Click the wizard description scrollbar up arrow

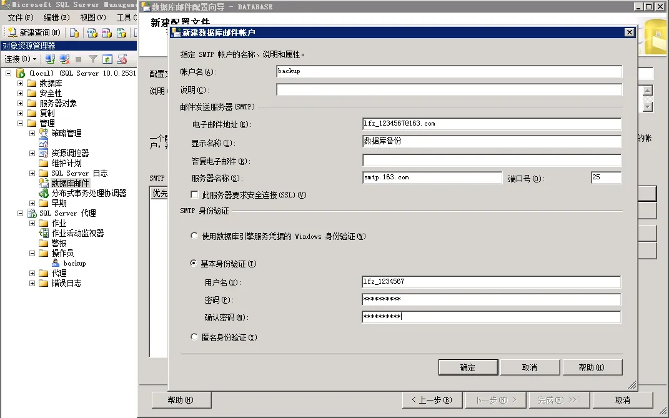click(x=648, y=91)
